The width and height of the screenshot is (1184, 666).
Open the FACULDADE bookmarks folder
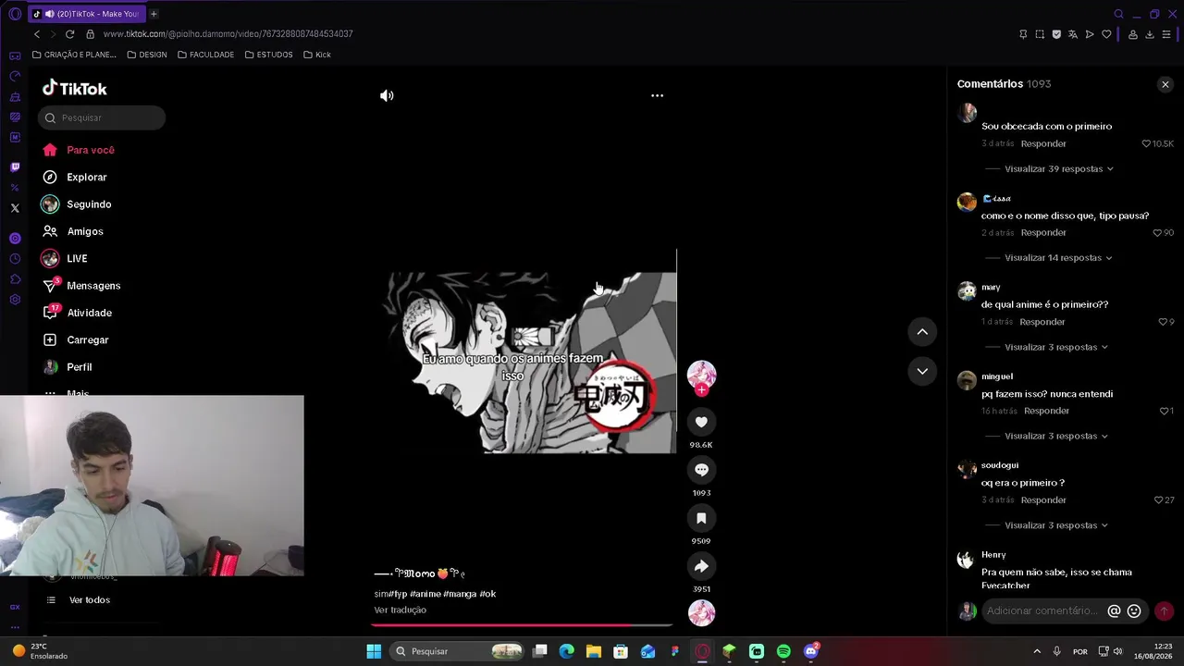(x=205, y=55)
